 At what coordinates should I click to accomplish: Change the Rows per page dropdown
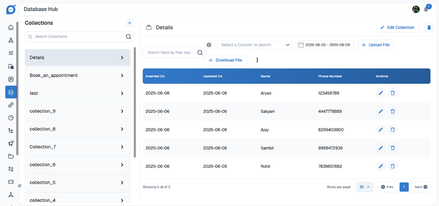365,187
